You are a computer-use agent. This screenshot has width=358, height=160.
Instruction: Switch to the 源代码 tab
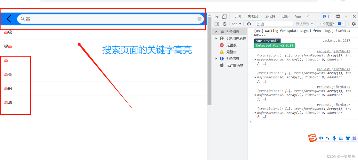point(270,16)
